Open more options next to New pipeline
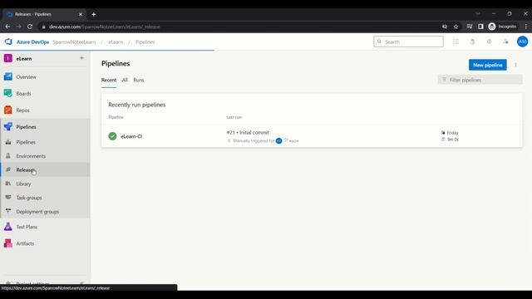The width and height of the screenshot is (532, 299). pos(515,65)
